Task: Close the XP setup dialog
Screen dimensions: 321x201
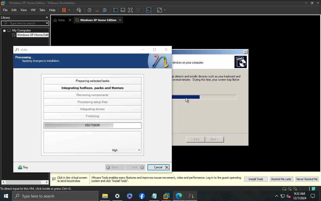Action: tap(245, 52)
